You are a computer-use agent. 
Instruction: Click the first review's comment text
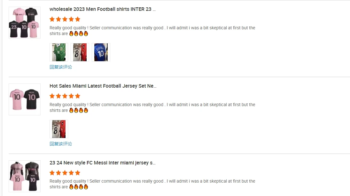coord(152,28)
